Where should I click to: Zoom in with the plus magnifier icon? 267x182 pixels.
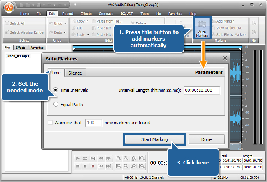[x=119, y=158]
